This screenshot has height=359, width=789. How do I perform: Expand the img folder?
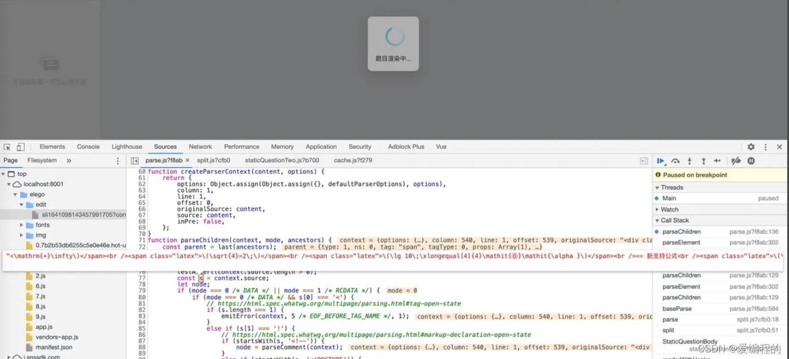(22, 235)
